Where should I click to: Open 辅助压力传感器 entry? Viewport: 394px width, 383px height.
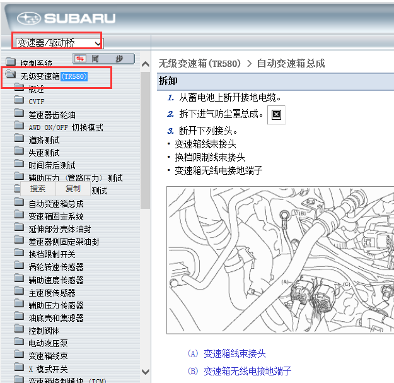point(55,305)
